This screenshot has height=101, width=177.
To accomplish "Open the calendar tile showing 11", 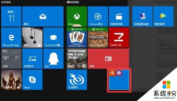I will [x=11, y=16].
